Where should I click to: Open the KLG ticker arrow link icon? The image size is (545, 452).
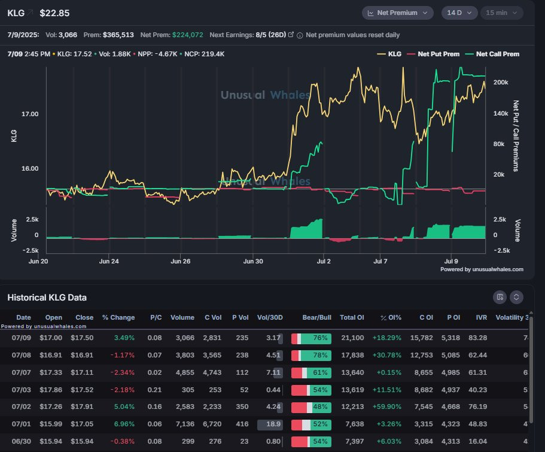[x=31, y=13]
